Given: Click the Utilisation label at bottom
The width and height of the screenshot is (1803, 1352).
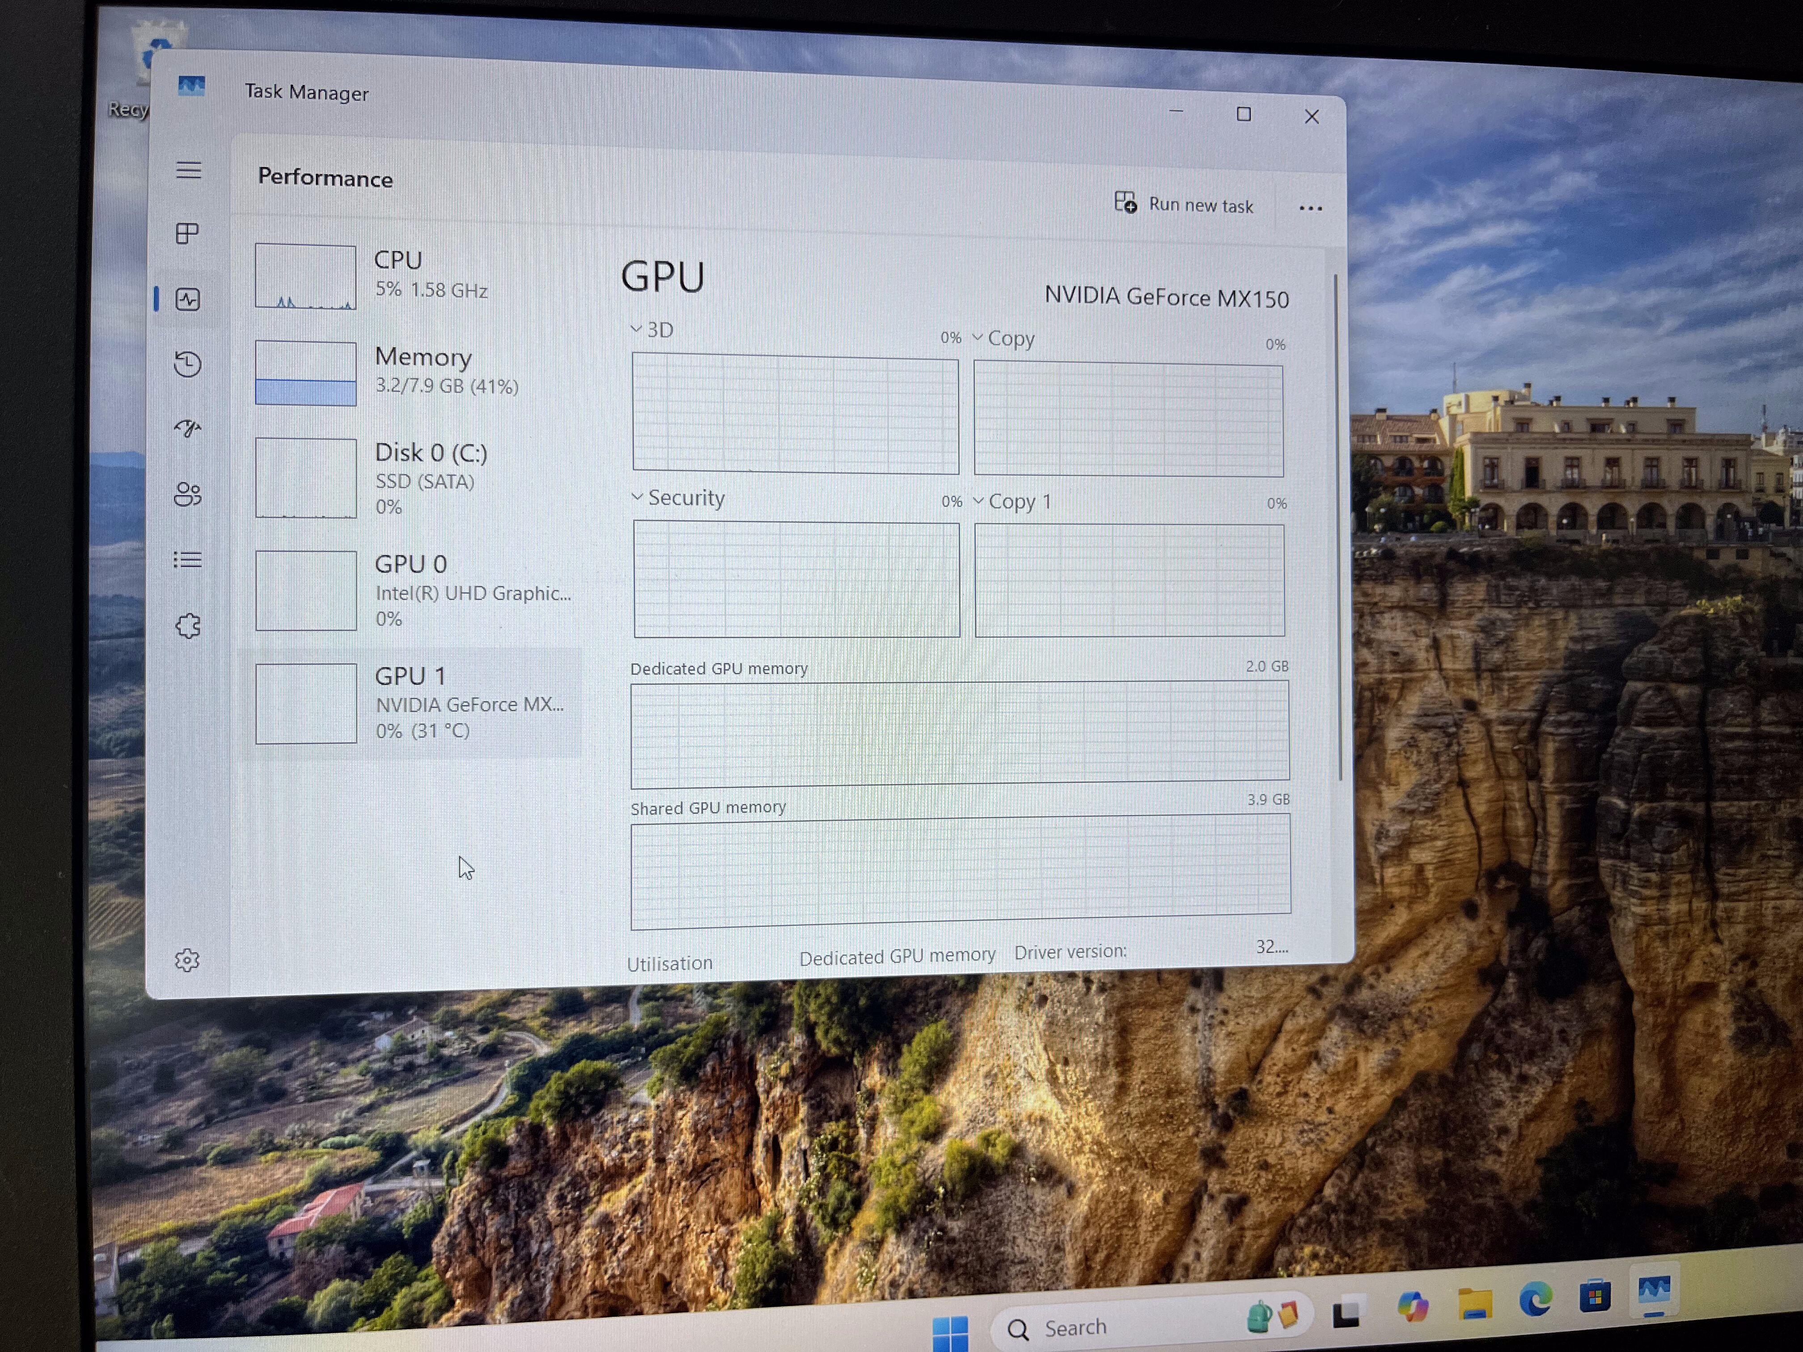Looking at the screenshot, I should coord(669,963).
